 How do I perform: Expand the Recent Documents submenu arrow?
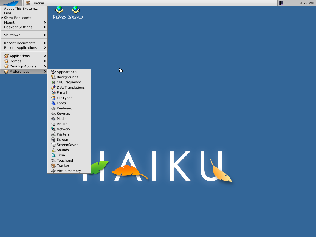(45, 43)
